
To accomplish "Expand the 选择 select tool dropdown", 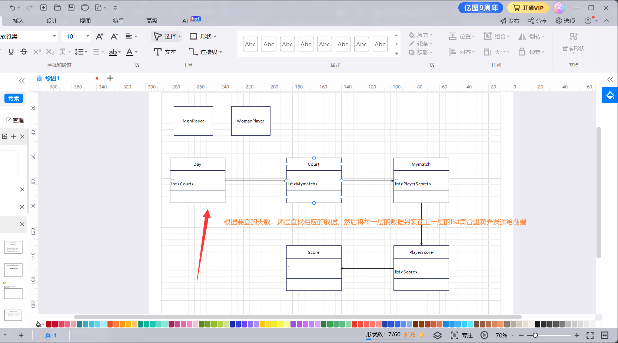I will [x=180, y=36].
